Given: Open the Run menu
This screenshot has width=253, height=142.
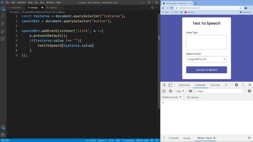Looking at the screenshot, I should pos(42,2).
